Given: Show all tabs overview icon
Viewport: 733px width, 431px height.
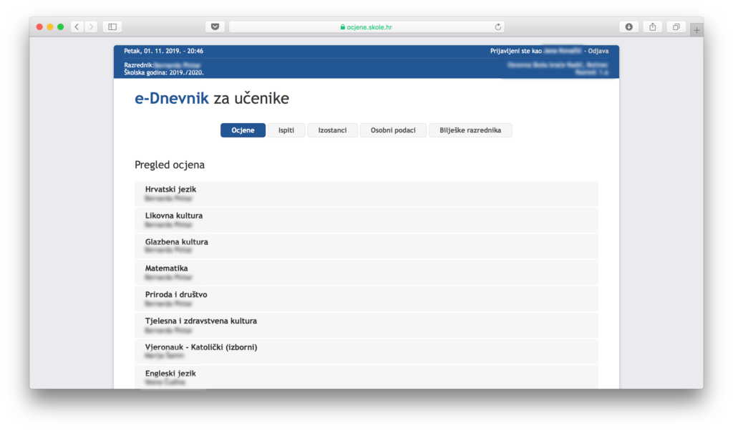Looking at the screenshot, I should click(675, 27).
